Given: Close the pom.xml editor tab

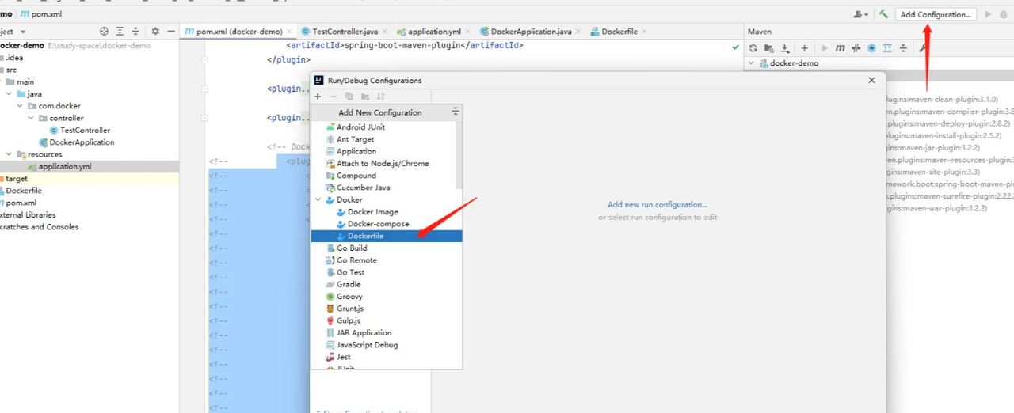Looking at the screenshot, I should point(288,32).
